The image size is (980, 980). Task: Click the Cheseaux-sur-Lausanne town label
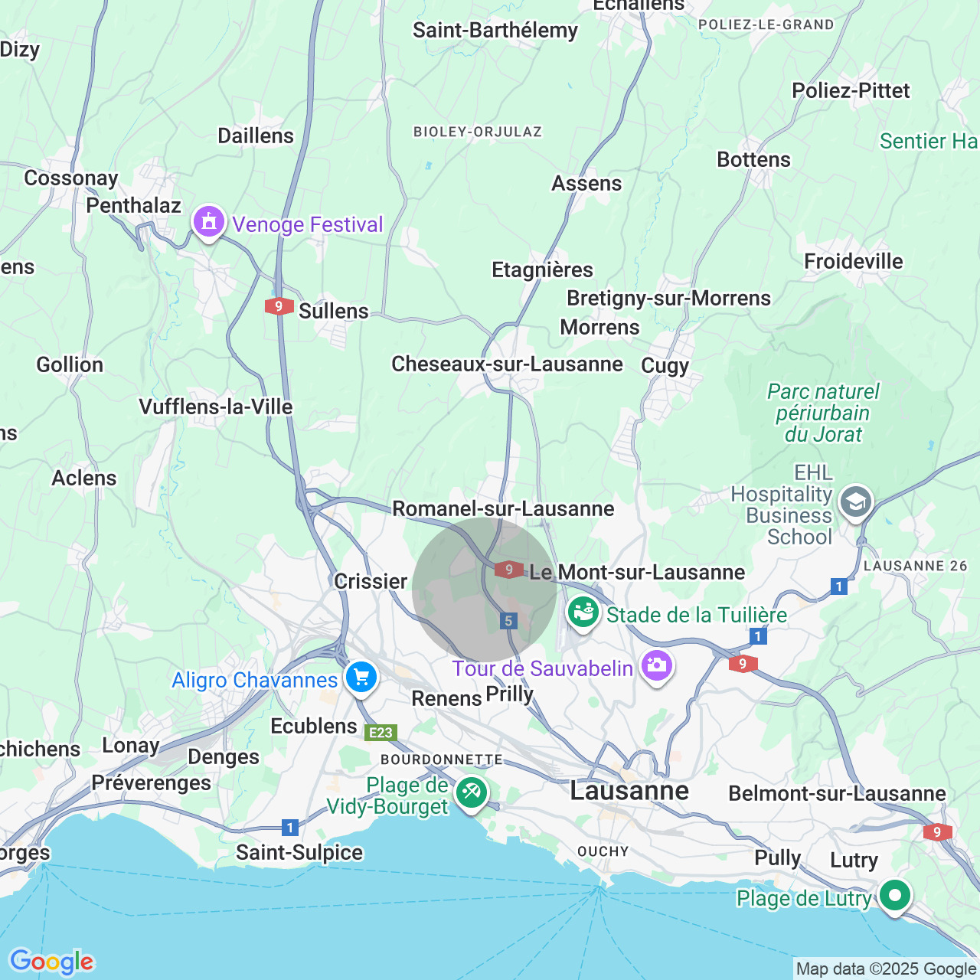click(507, 364)
